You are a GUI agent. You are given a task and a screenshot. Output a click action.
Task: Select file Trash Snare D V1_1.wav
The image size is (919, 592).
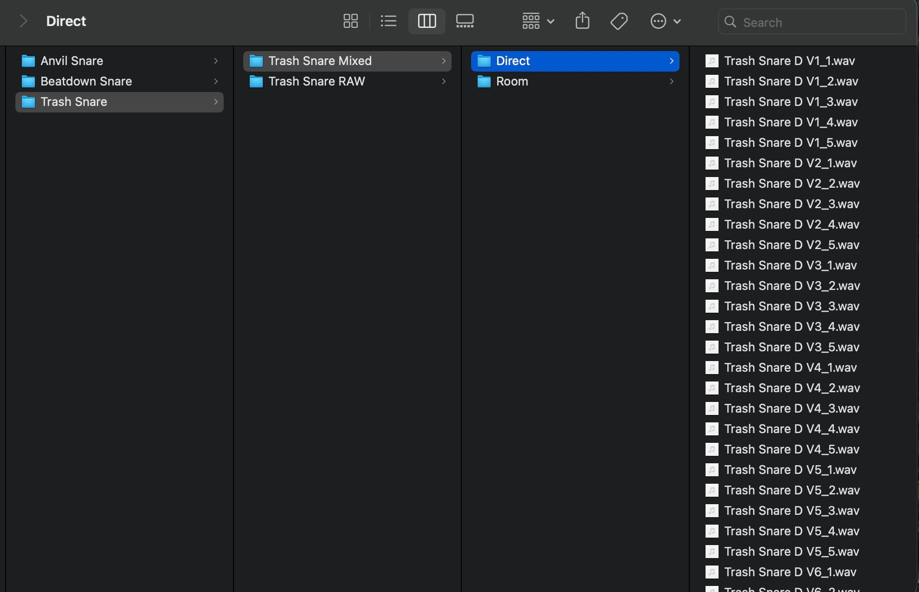(x=789, y=61)
